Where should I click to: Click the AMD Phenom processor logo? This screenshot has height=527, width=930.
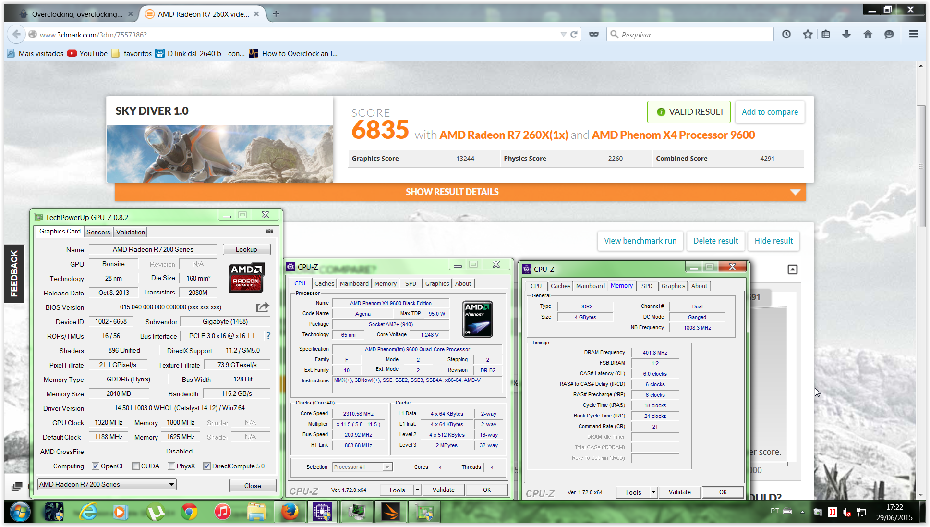[x=477, y=319]
